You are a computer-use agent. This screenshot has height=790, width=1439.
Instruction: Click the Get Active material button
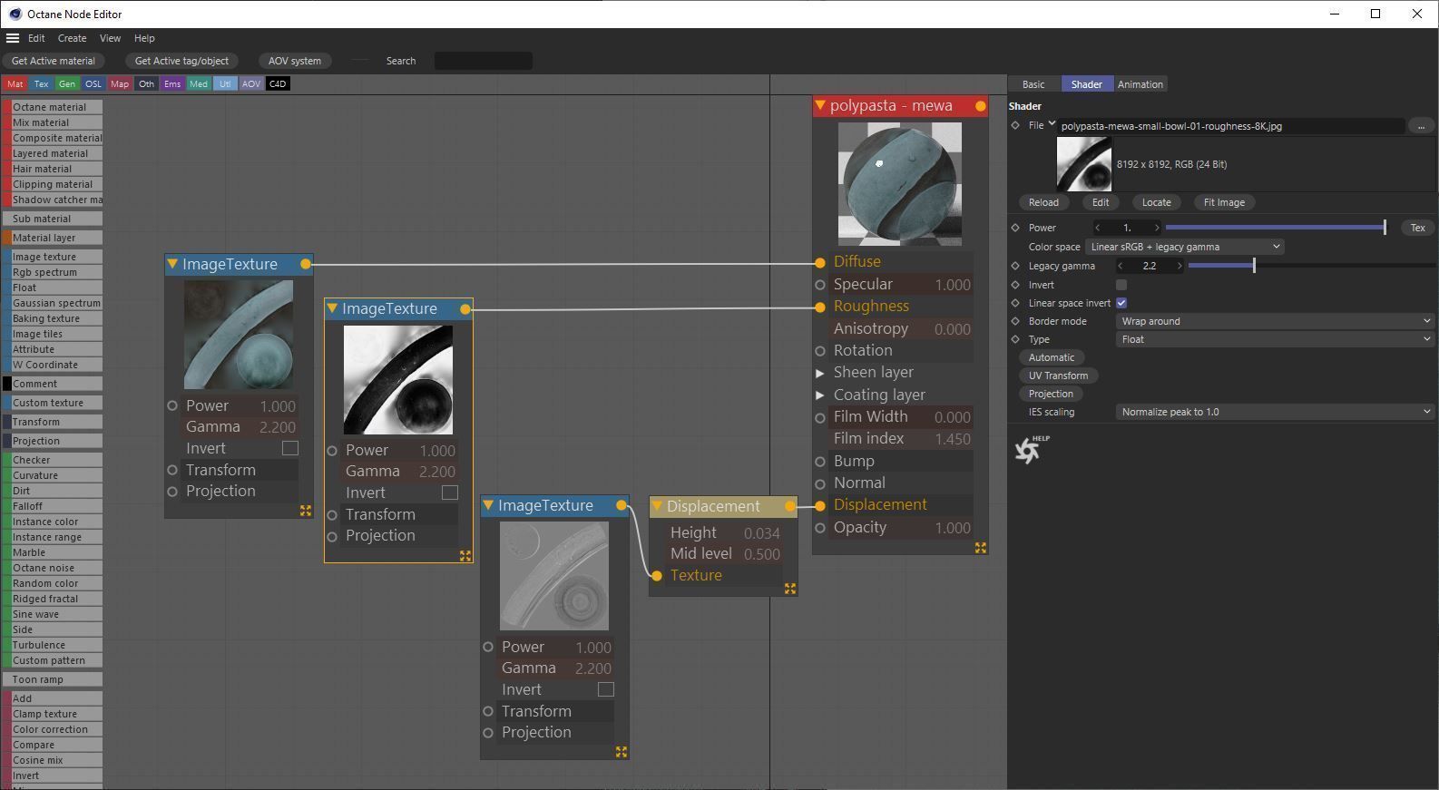[x=54, y=61]
